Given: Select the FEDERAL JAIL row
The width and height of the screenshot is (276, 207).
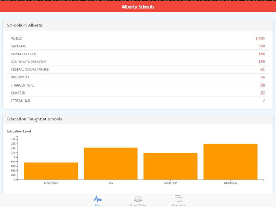Looking at the screenshot, I should 138,101.
